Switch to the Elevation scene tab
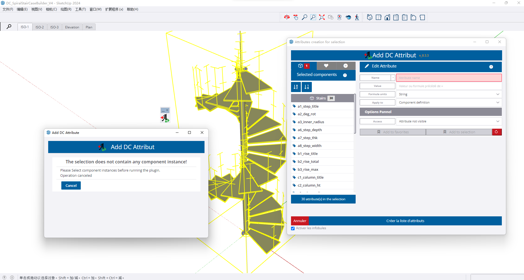Screen dimensions: 524x280 coord(72,27)
